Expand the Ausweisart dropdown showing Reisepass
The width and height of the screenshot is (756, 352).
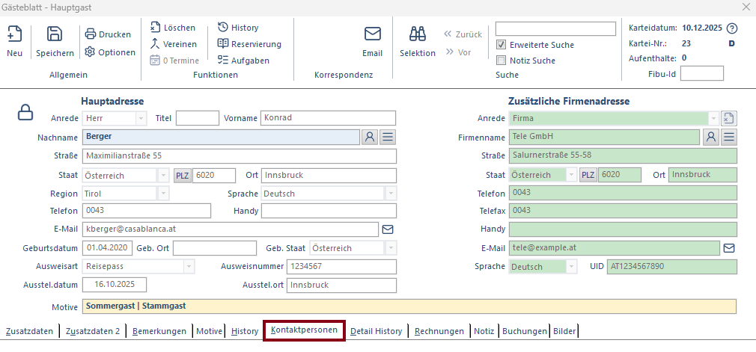coord(188,266)
